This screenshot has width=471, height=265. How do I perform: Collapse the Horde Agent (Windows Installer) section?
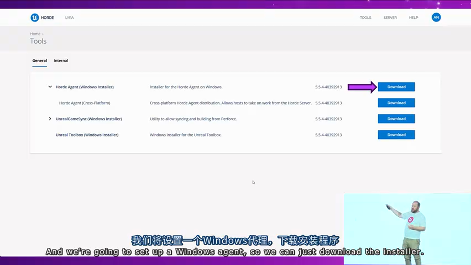50,87
